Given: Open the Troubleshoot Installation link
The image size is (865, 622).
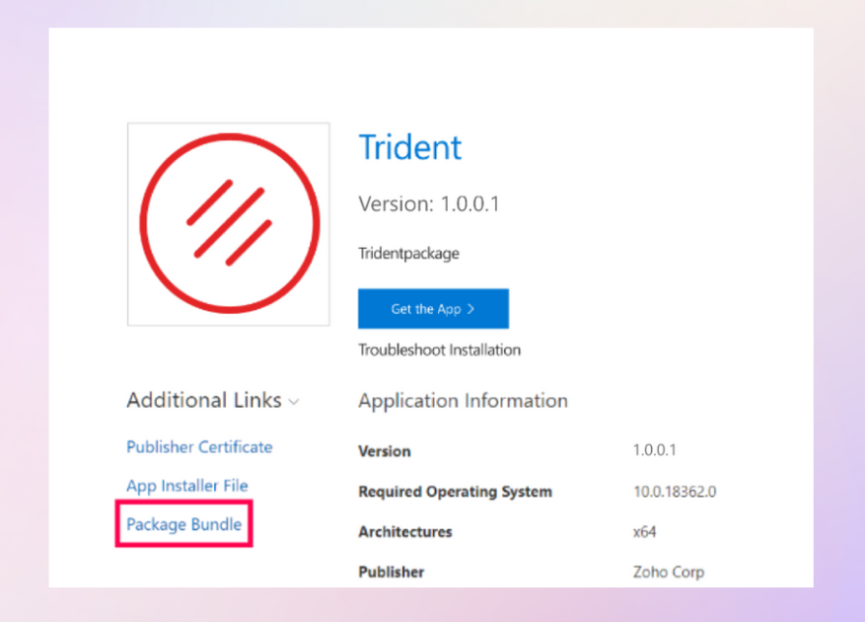Looking at the screenshot, I should 439,350.
